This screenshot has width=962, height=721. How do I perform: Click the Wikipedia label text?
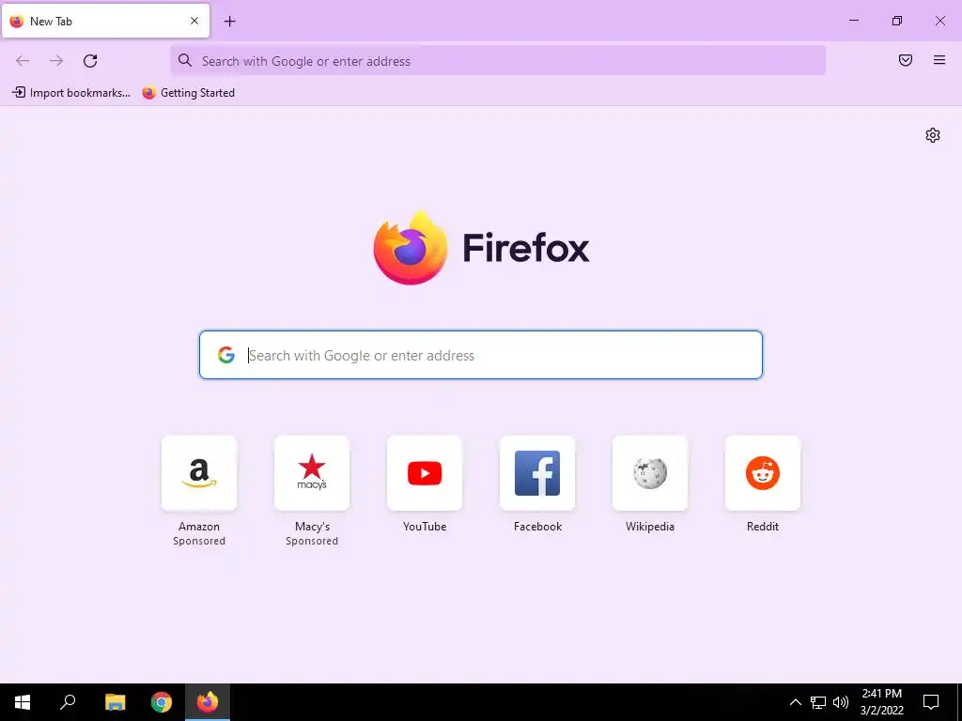pyautogui.click(x=650, y=526)
